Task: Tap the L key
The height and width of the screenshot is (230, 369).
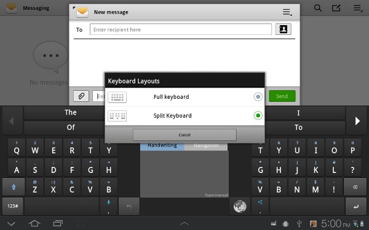Action: [x=334, y=167]
